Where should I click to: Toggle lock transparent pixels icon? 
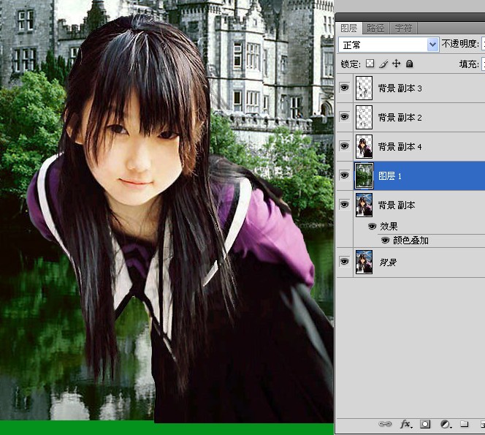pyautogui.click(x=370, y=64)
